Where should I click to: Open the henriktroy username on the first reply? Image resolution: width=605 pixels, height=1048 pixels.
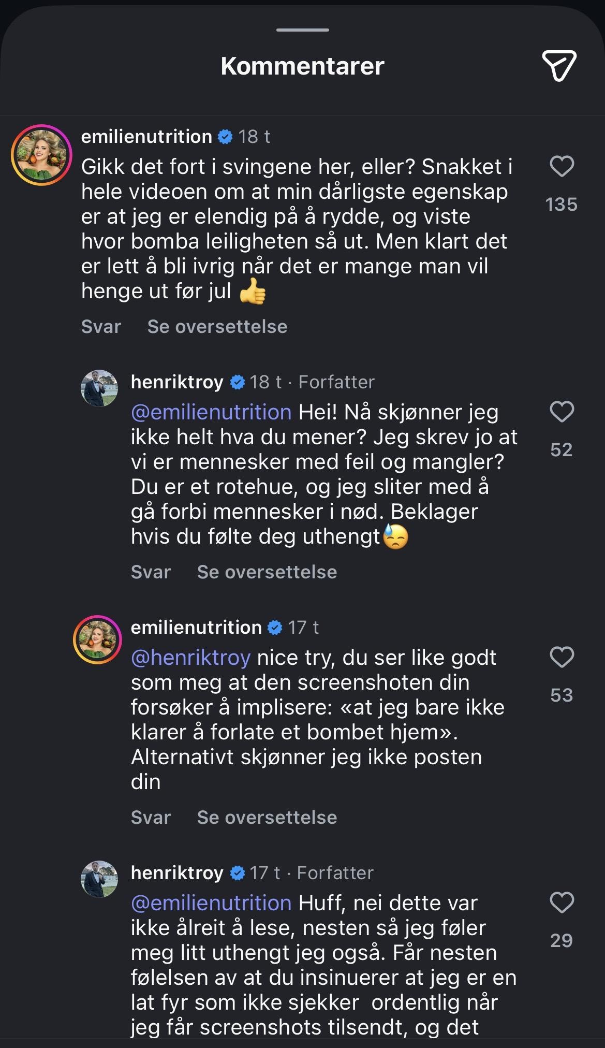pos(177,382)
